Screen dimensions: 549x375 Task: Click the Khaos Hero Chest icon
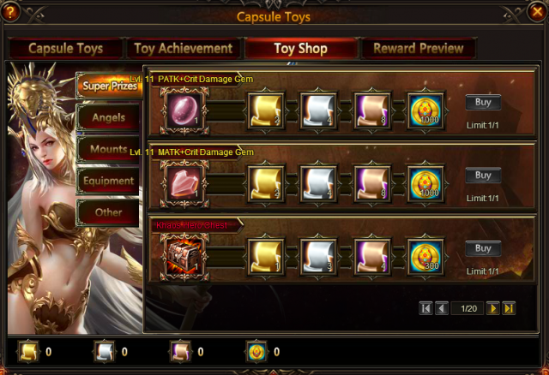pos(184,257)
